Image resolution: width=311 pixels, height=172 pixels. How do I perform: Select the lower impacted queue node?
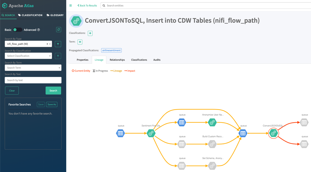point(304,144)
